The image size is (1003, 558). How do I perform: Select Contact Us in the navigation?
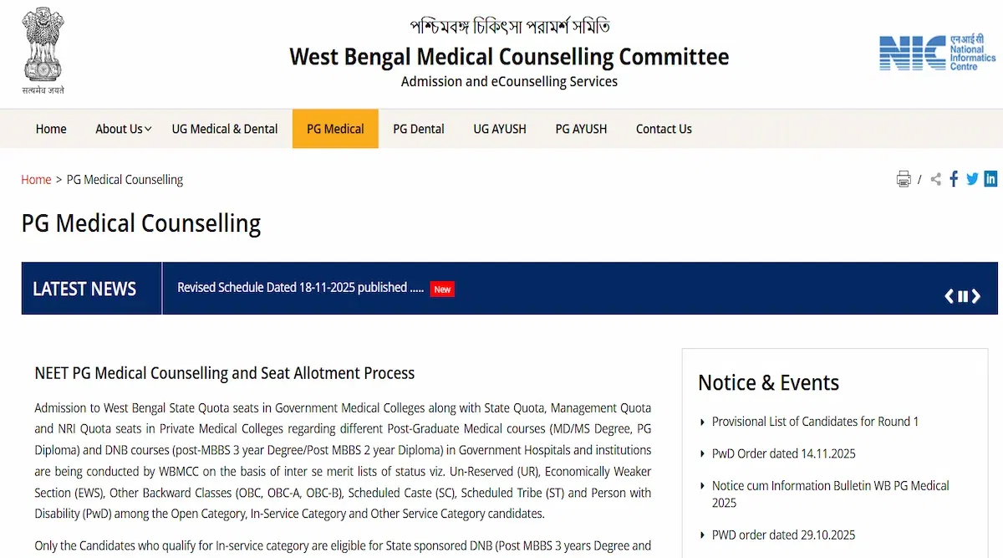(664, 129)
